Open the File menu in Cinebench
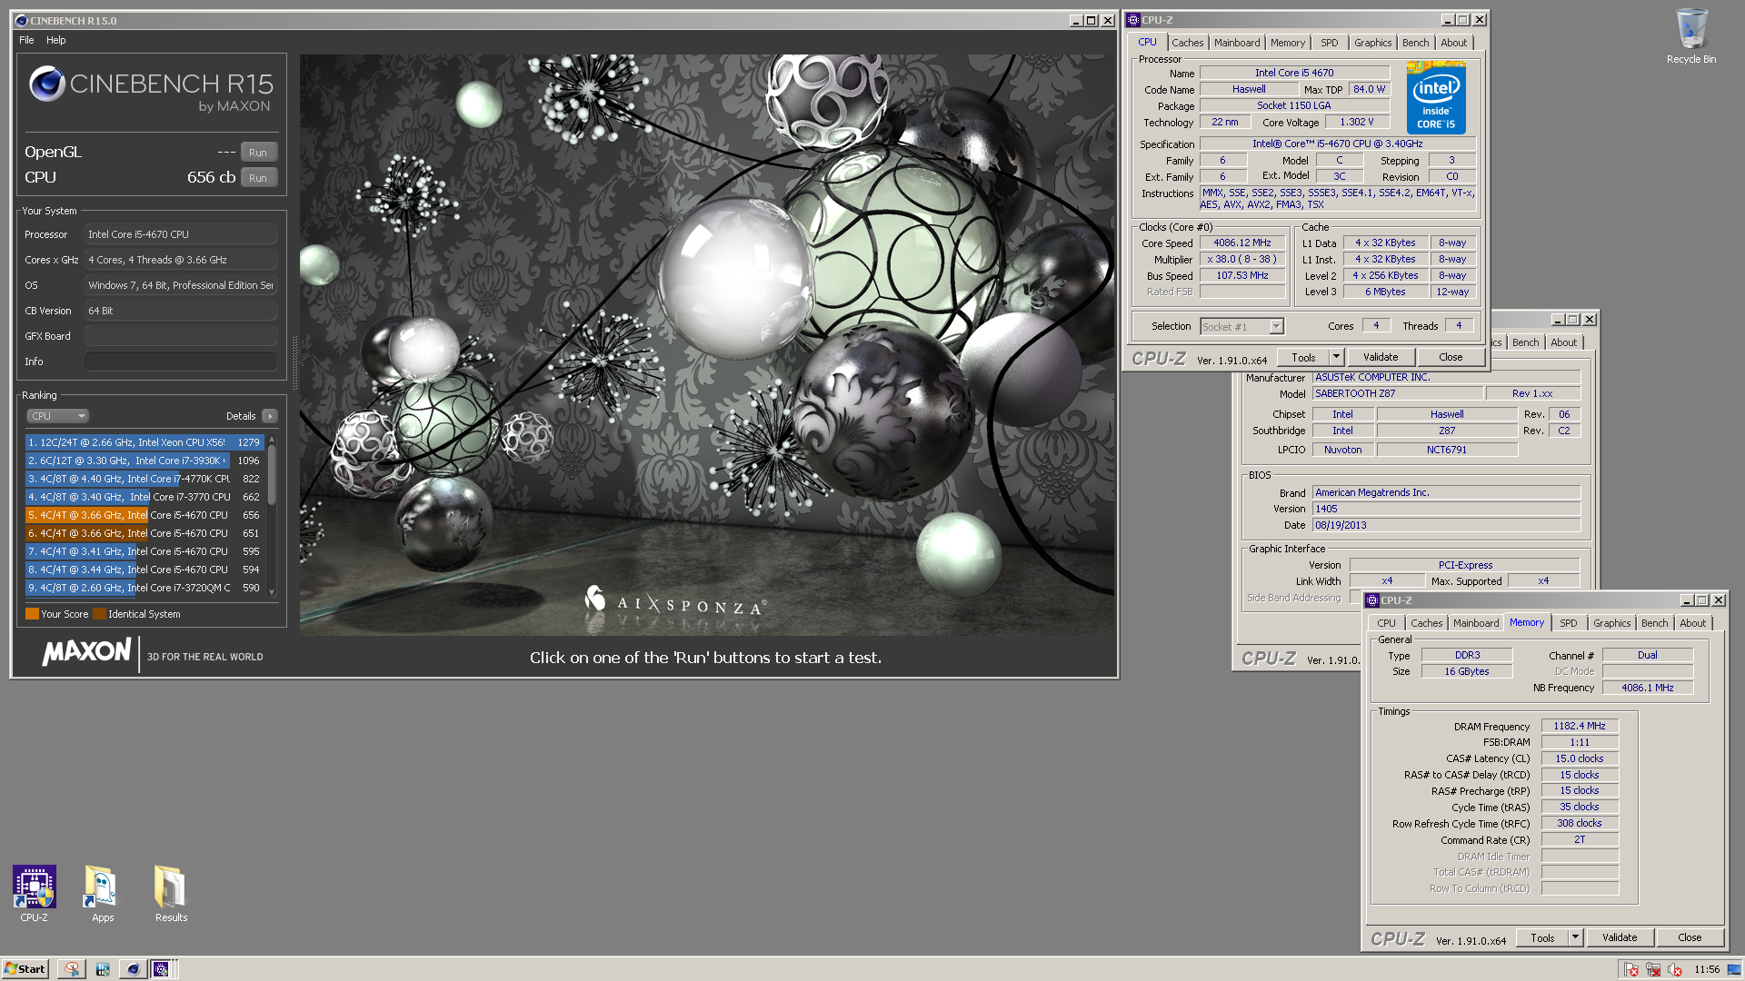Image resolution: width=1745 pixels, height=981 pixels. click(x=26, y=40)
